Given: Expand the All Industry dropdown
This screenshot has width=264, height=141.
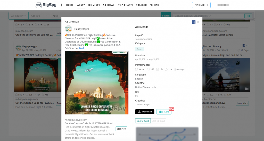Looking at the screenshot, I should pyautogui.click(x=19, y=16).
